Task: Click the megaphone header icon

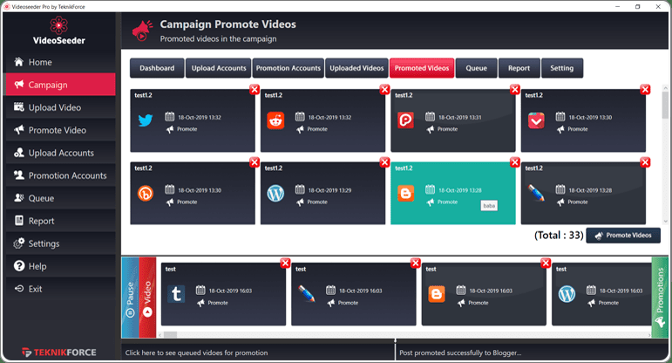Action: tap(142, 31)
